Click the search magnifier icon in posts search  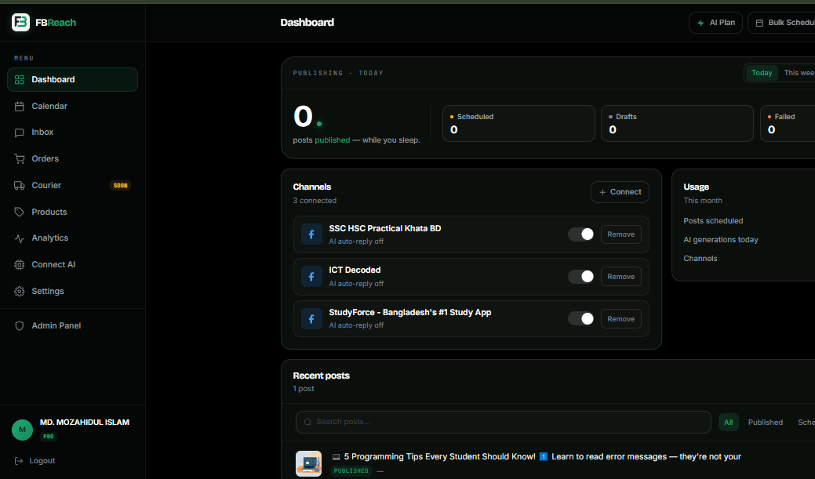[x=307, y=422]
